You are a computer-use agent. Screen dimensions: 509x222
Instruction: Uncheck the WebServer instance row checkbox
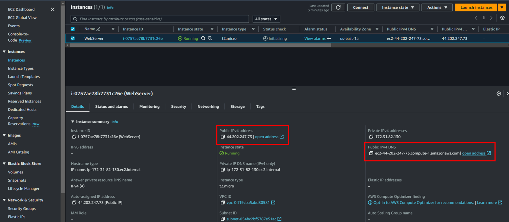pos(73,38)
